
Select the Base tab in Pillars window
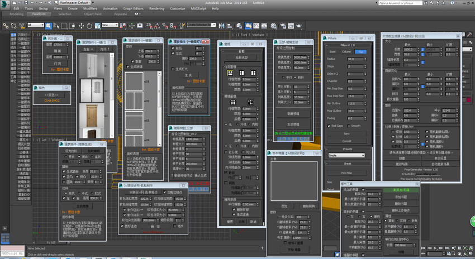(x=332, y=52)
